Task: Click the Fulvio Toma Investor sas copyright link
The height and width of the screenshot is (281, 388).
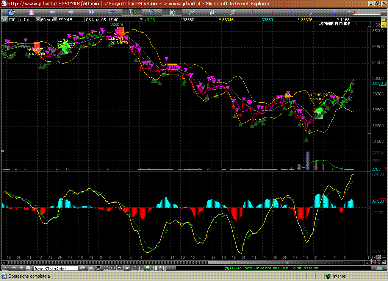Action: (x=272, y=268)
